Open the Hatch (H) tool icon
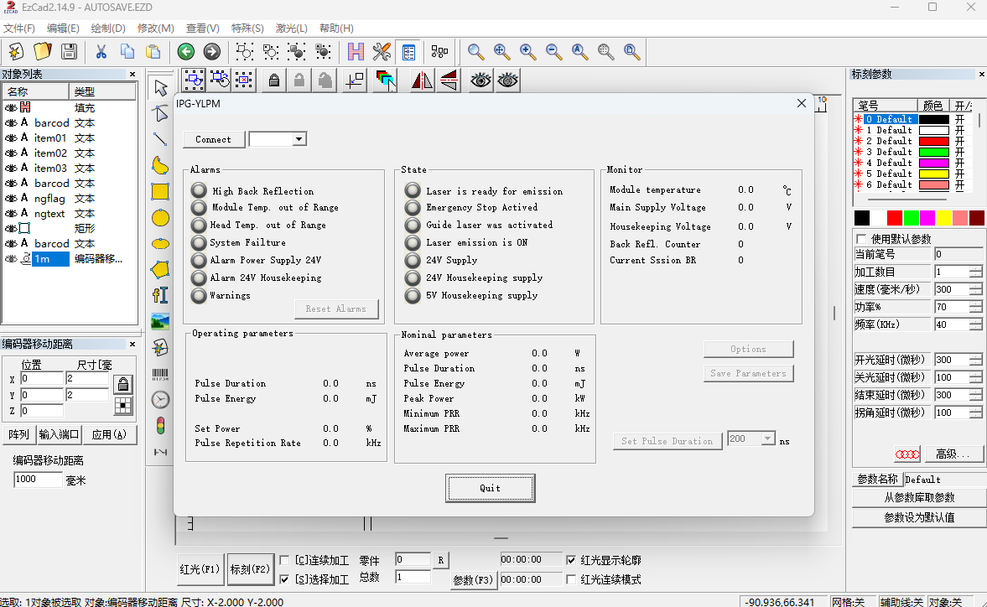The image size is (987, 607). pyautogui.click(x=356, y=52)
